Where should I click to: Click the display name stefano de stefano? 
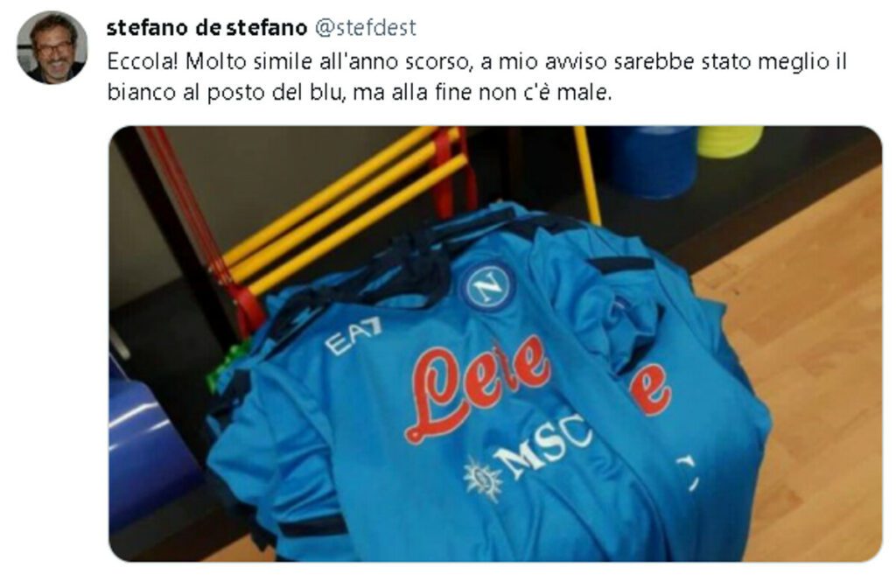click(206, 27)
